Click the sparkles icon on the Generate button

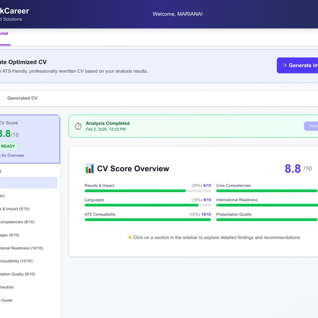point(285,65)
